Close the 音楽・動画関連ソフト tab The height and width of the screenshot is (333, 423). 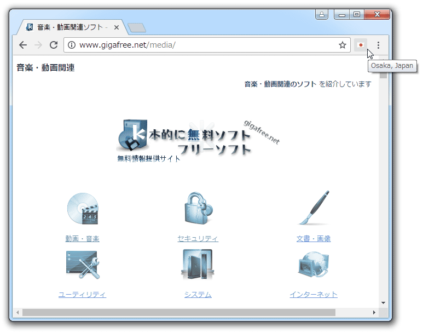pos(116,27)
